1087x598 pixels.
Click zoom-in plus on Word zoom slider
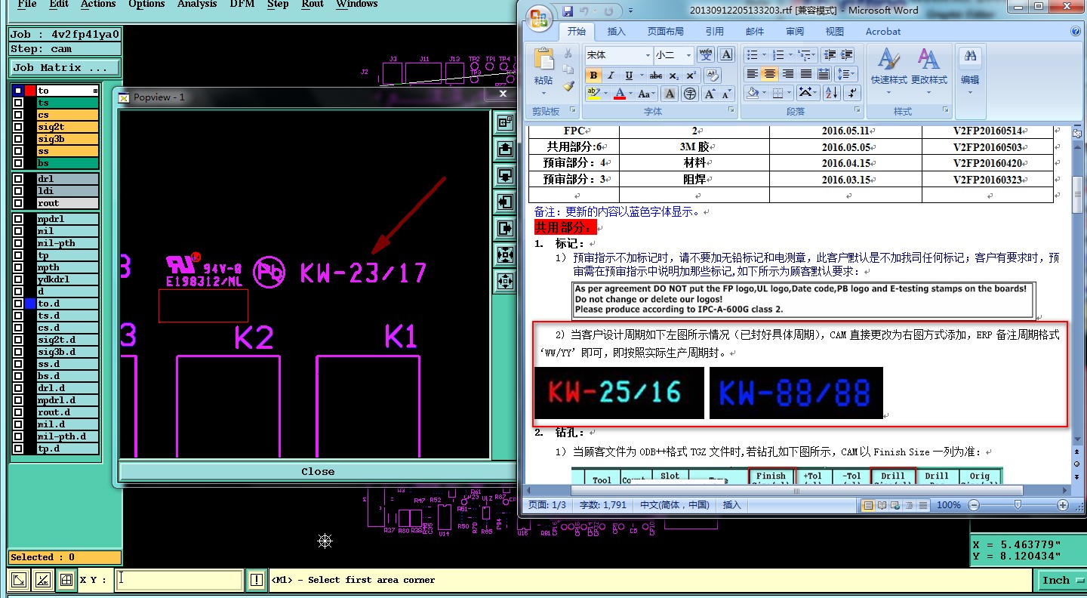coord(1063,505)
